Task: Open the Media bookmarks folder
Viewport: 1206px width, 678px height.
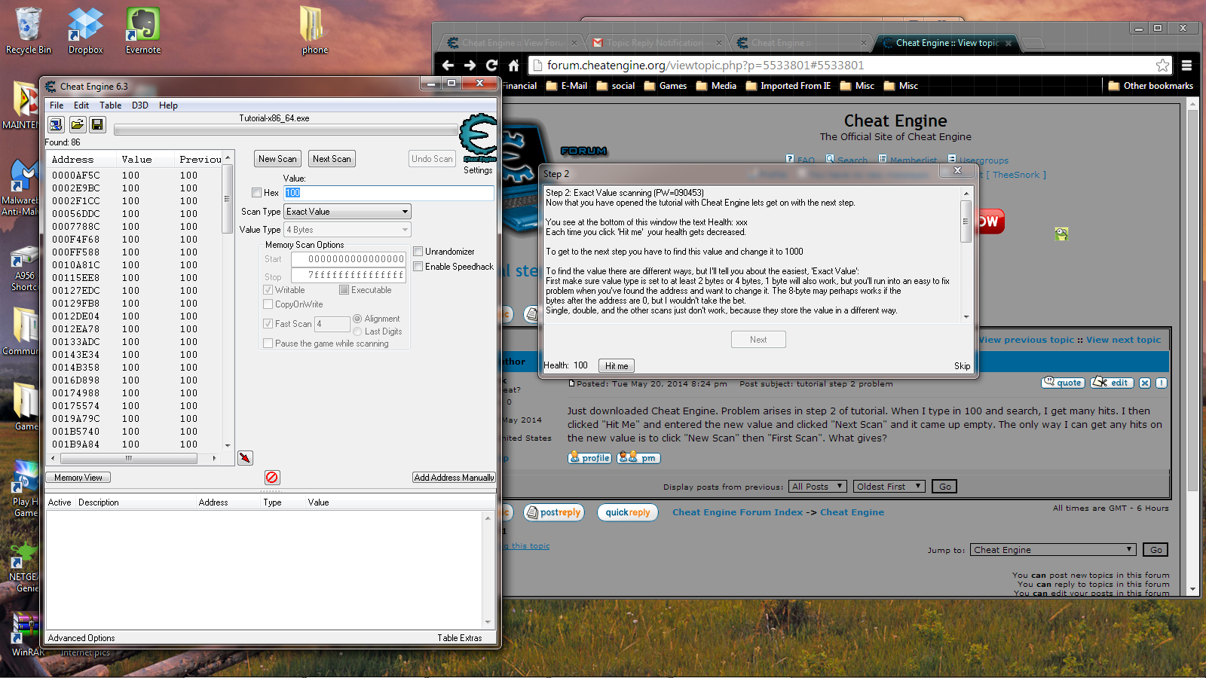Action: (x=716, y=86)
